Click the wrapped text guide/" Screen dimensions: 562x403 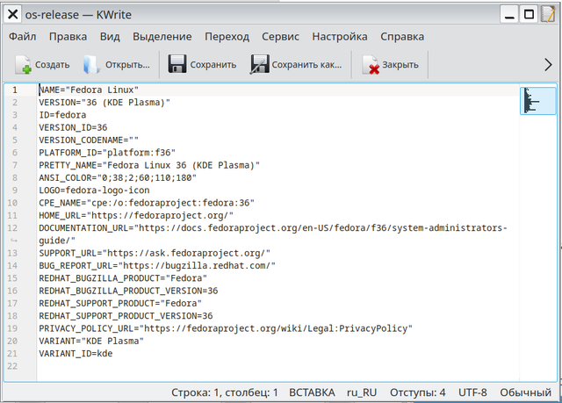pyautogui.click(x=57, y=241)
